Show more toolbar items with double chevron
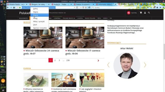Image resolution: width=165 pixels, height=92 pixels. pyautogui.click(x=160, y=7)
